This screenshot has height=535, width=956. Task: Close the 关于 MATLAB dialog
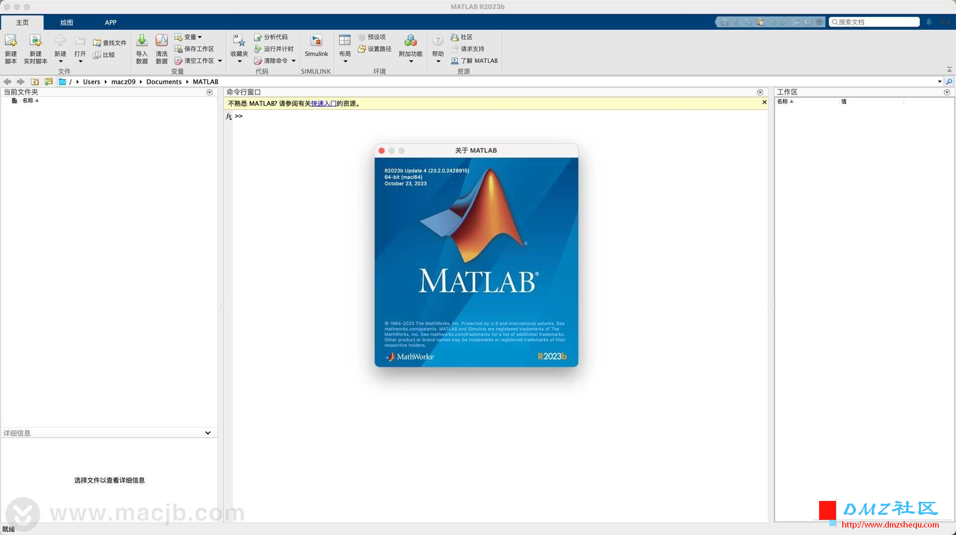pos(382,151)
